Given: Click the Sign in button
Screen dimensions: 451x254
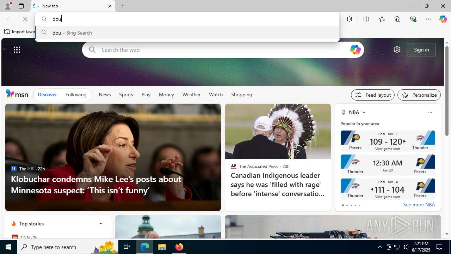Looking at the screenshot, I should tap(421, 50).
